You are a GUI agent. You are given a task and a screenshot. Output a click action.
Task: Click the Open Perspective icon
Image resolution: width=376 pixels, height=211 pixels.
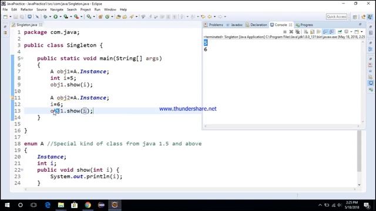355,17
